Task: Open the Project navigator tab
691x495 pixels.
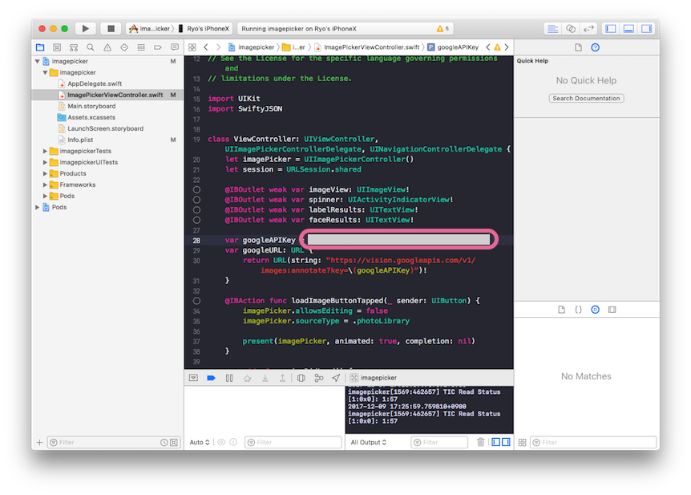Action: (x=40, y=47)
